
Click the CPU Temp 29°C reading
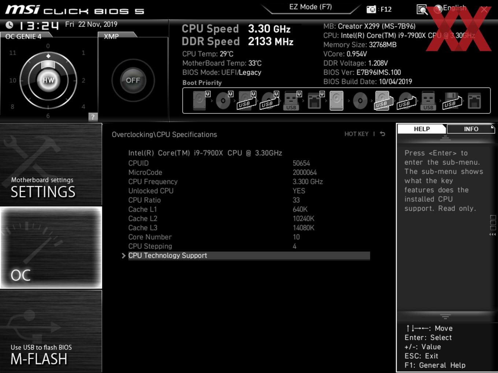click(x=208, y=54)
